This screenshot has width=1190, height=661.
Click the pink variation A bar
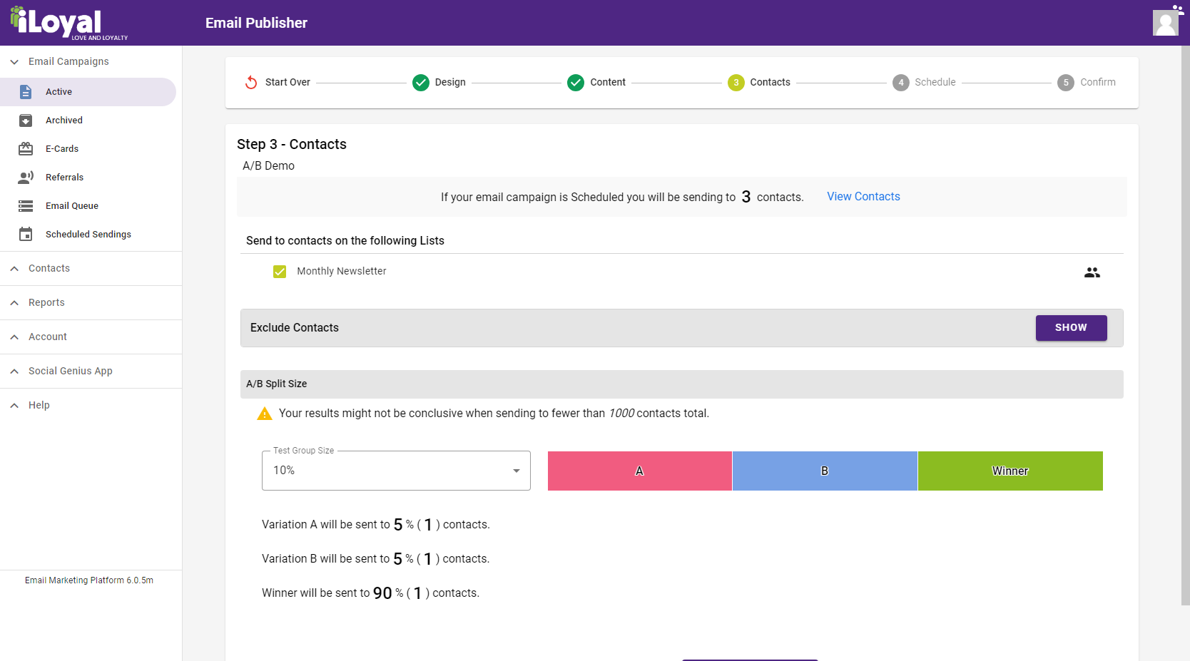pos(639,471)
